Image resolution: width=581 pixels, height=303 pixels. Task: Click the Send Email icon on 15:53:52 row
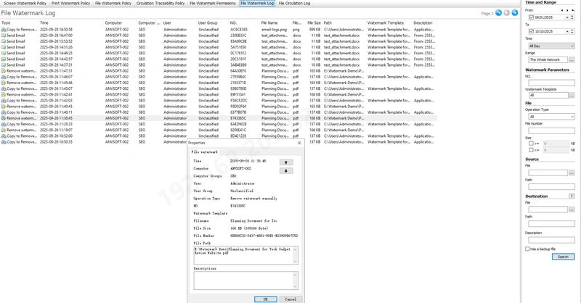pyautogui.click(x=4, y=41)
